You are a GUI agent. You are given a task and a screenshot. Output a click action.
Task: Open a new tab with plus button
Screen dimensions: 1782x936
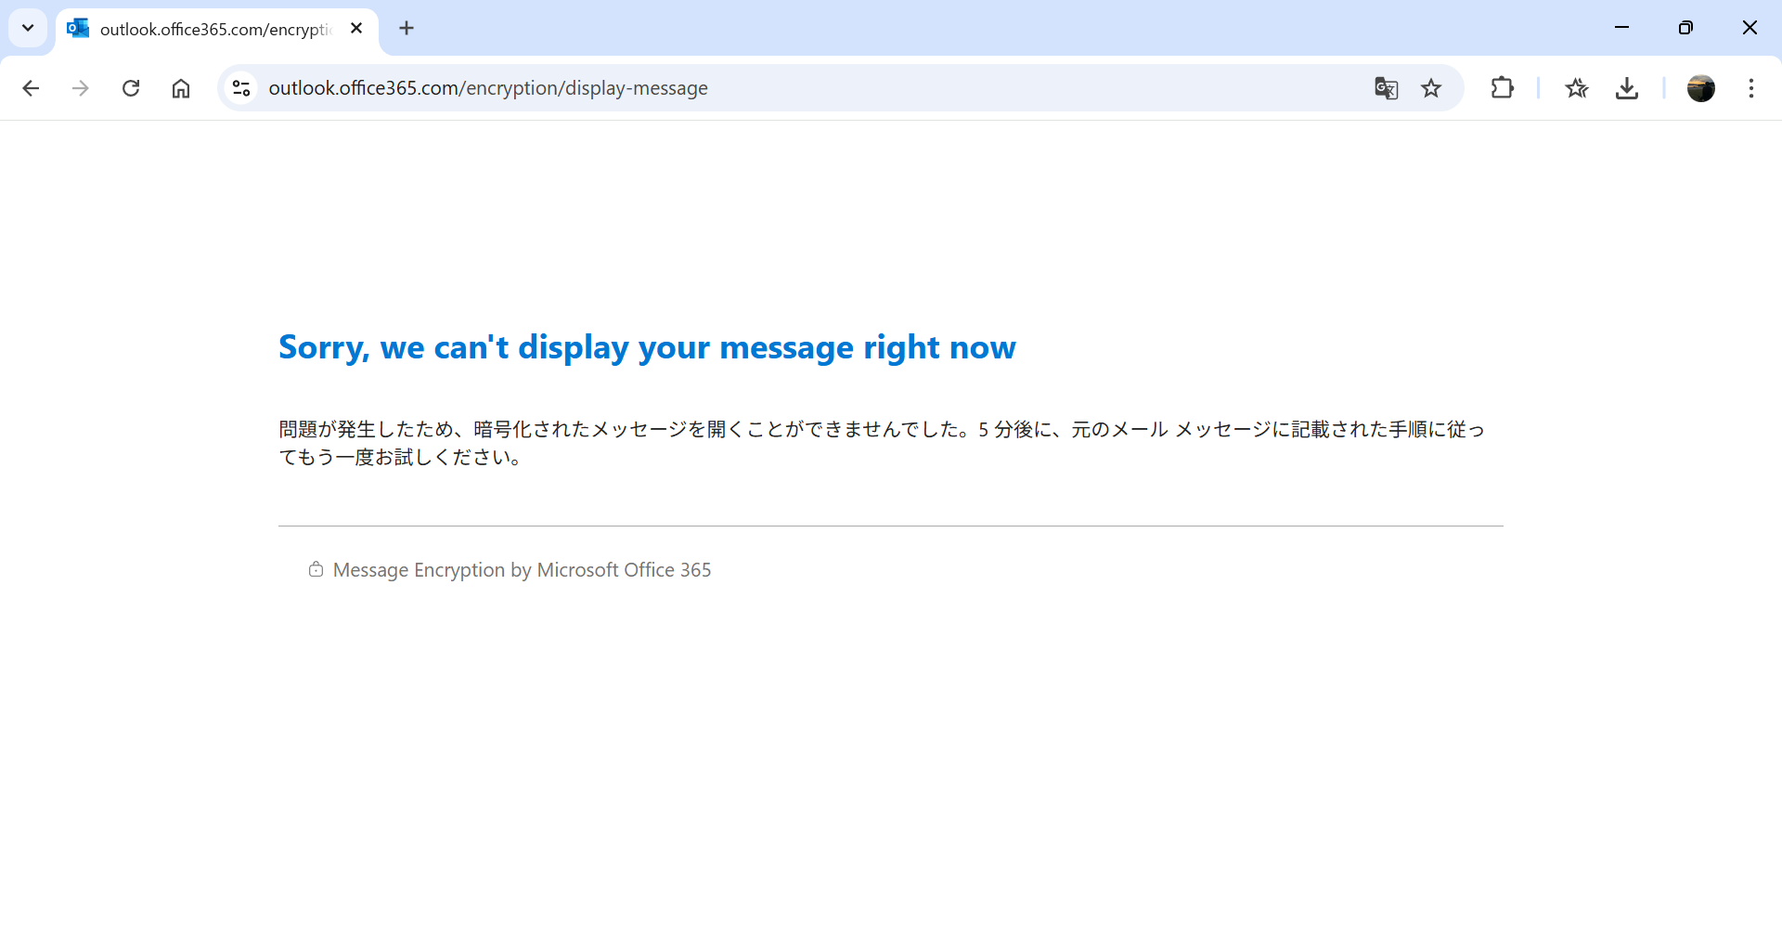coord(407,28)
